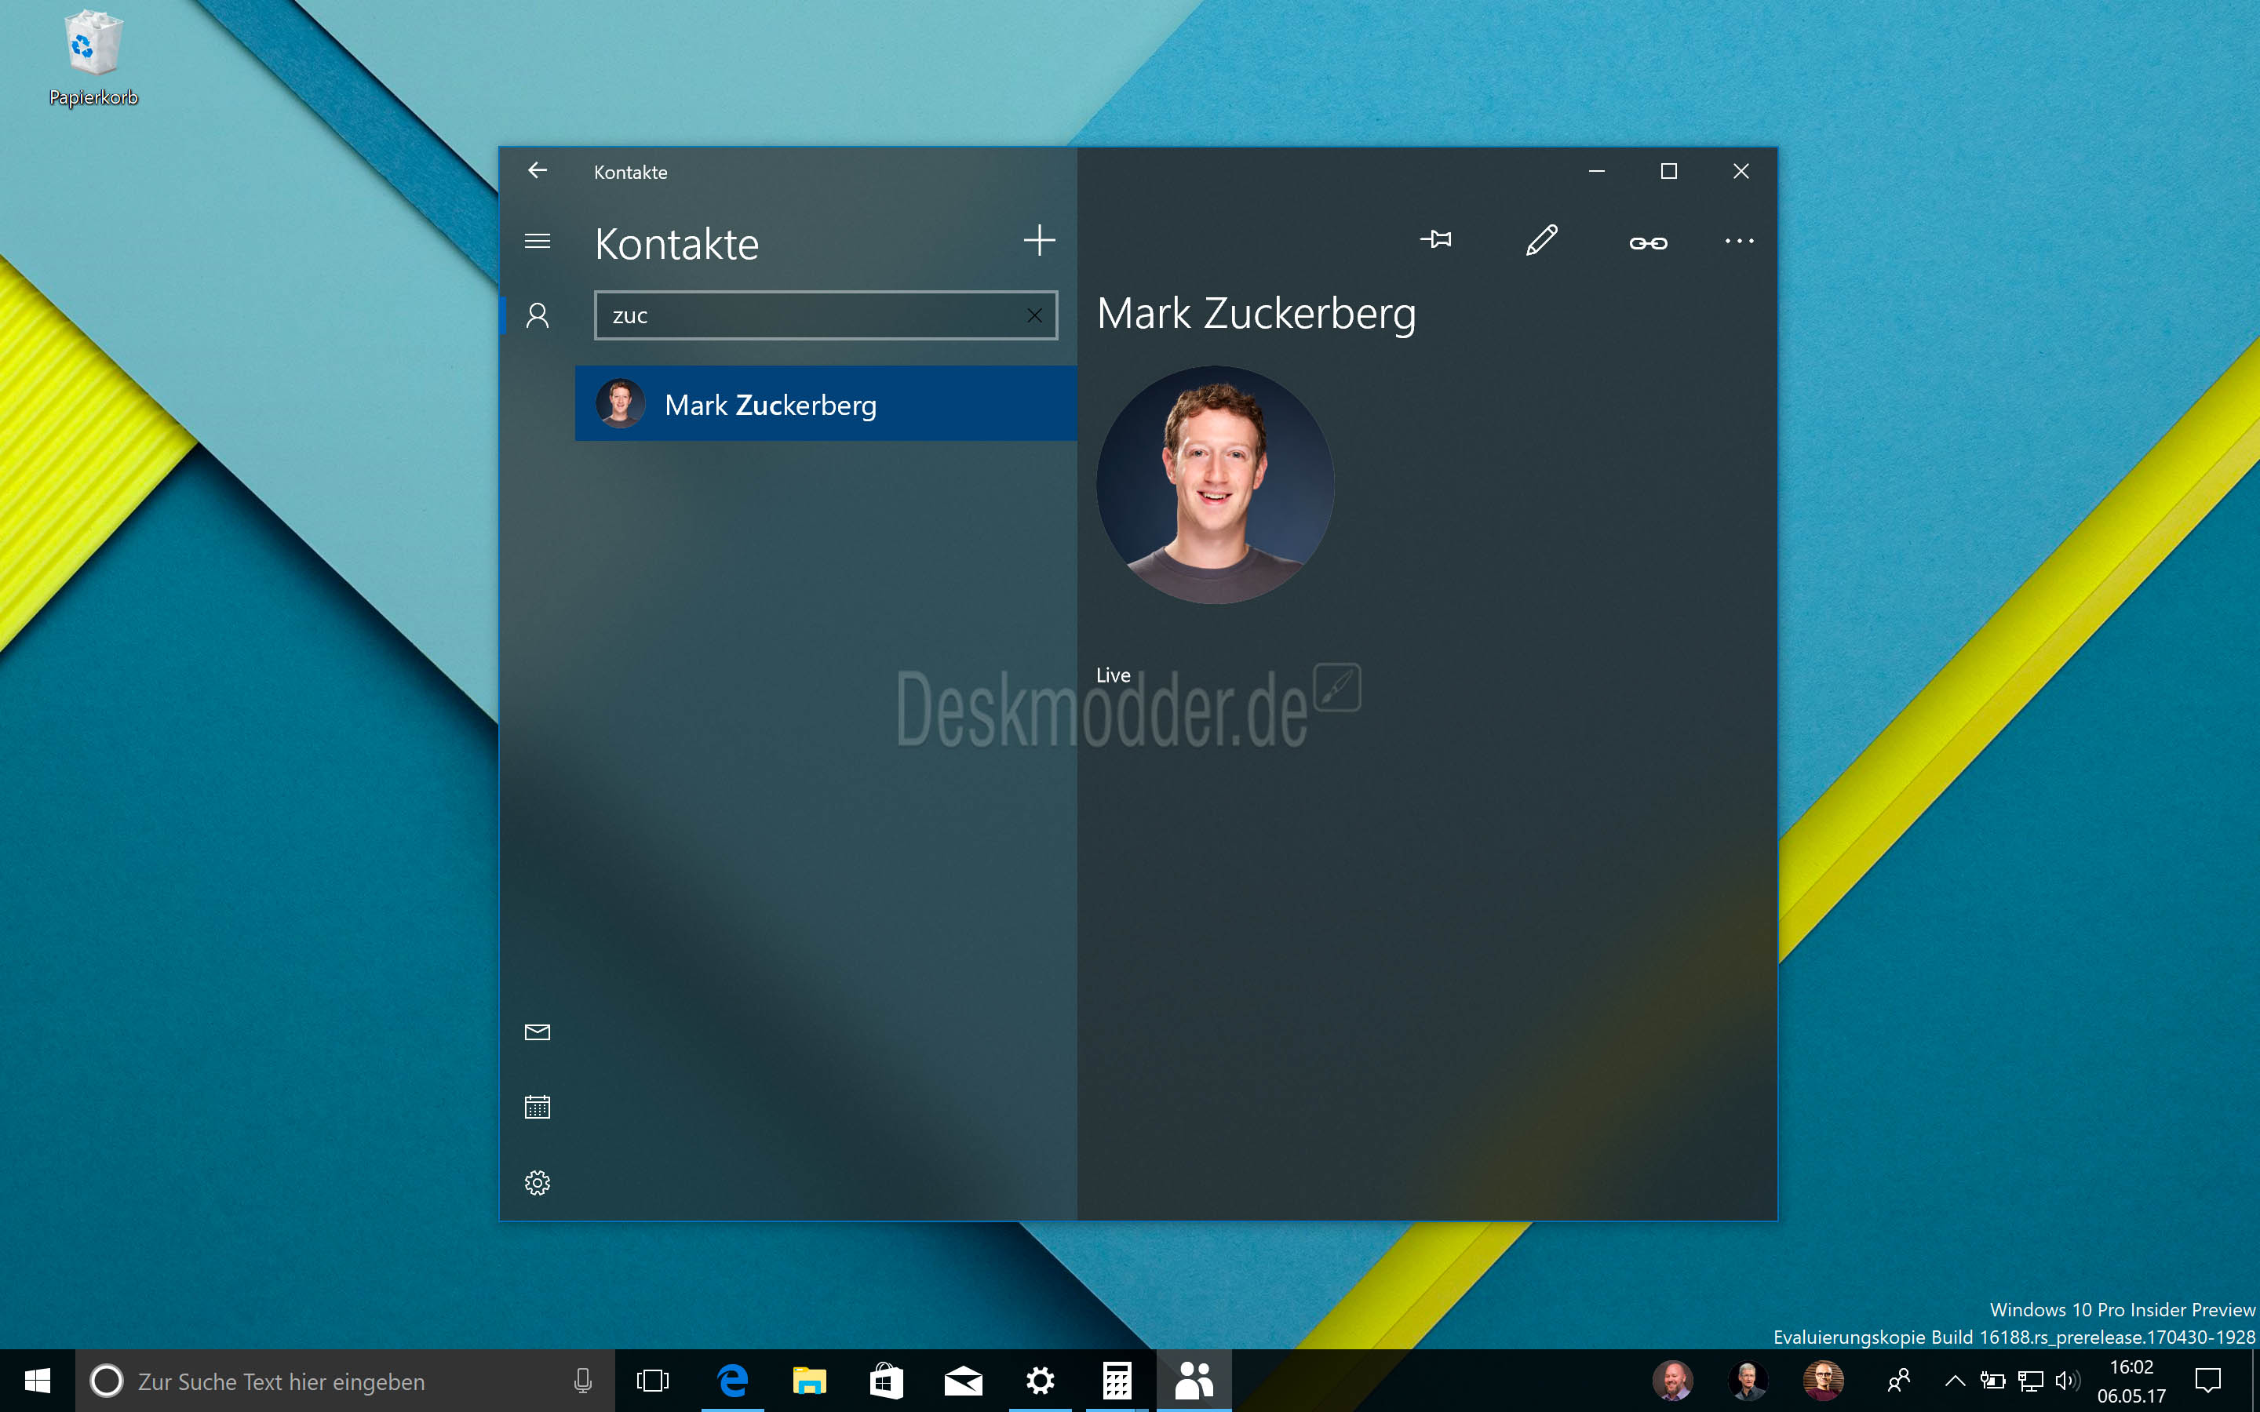This screenshot has height=1412, width=2260.
Task: Click the Cortana search box in the taskbar
Action: (344, 1381)
